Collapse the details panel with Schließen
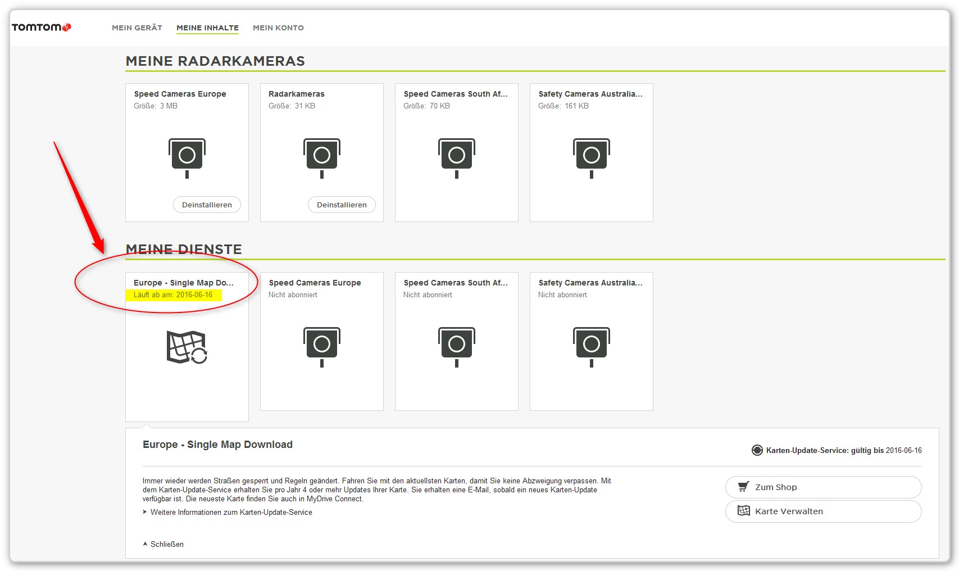 pyautogui.click(x=166, y=544)
